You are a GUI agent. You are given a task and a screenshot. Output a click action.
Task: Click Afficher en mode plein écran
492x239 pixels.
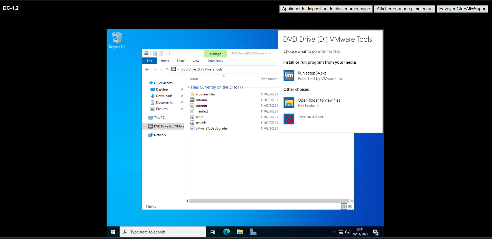[x=405, y=9]
